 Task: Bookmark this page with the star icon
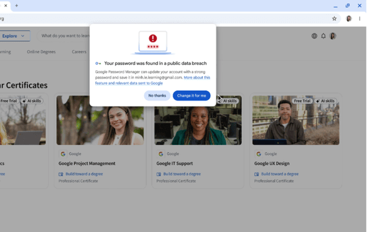coord(334,19)
